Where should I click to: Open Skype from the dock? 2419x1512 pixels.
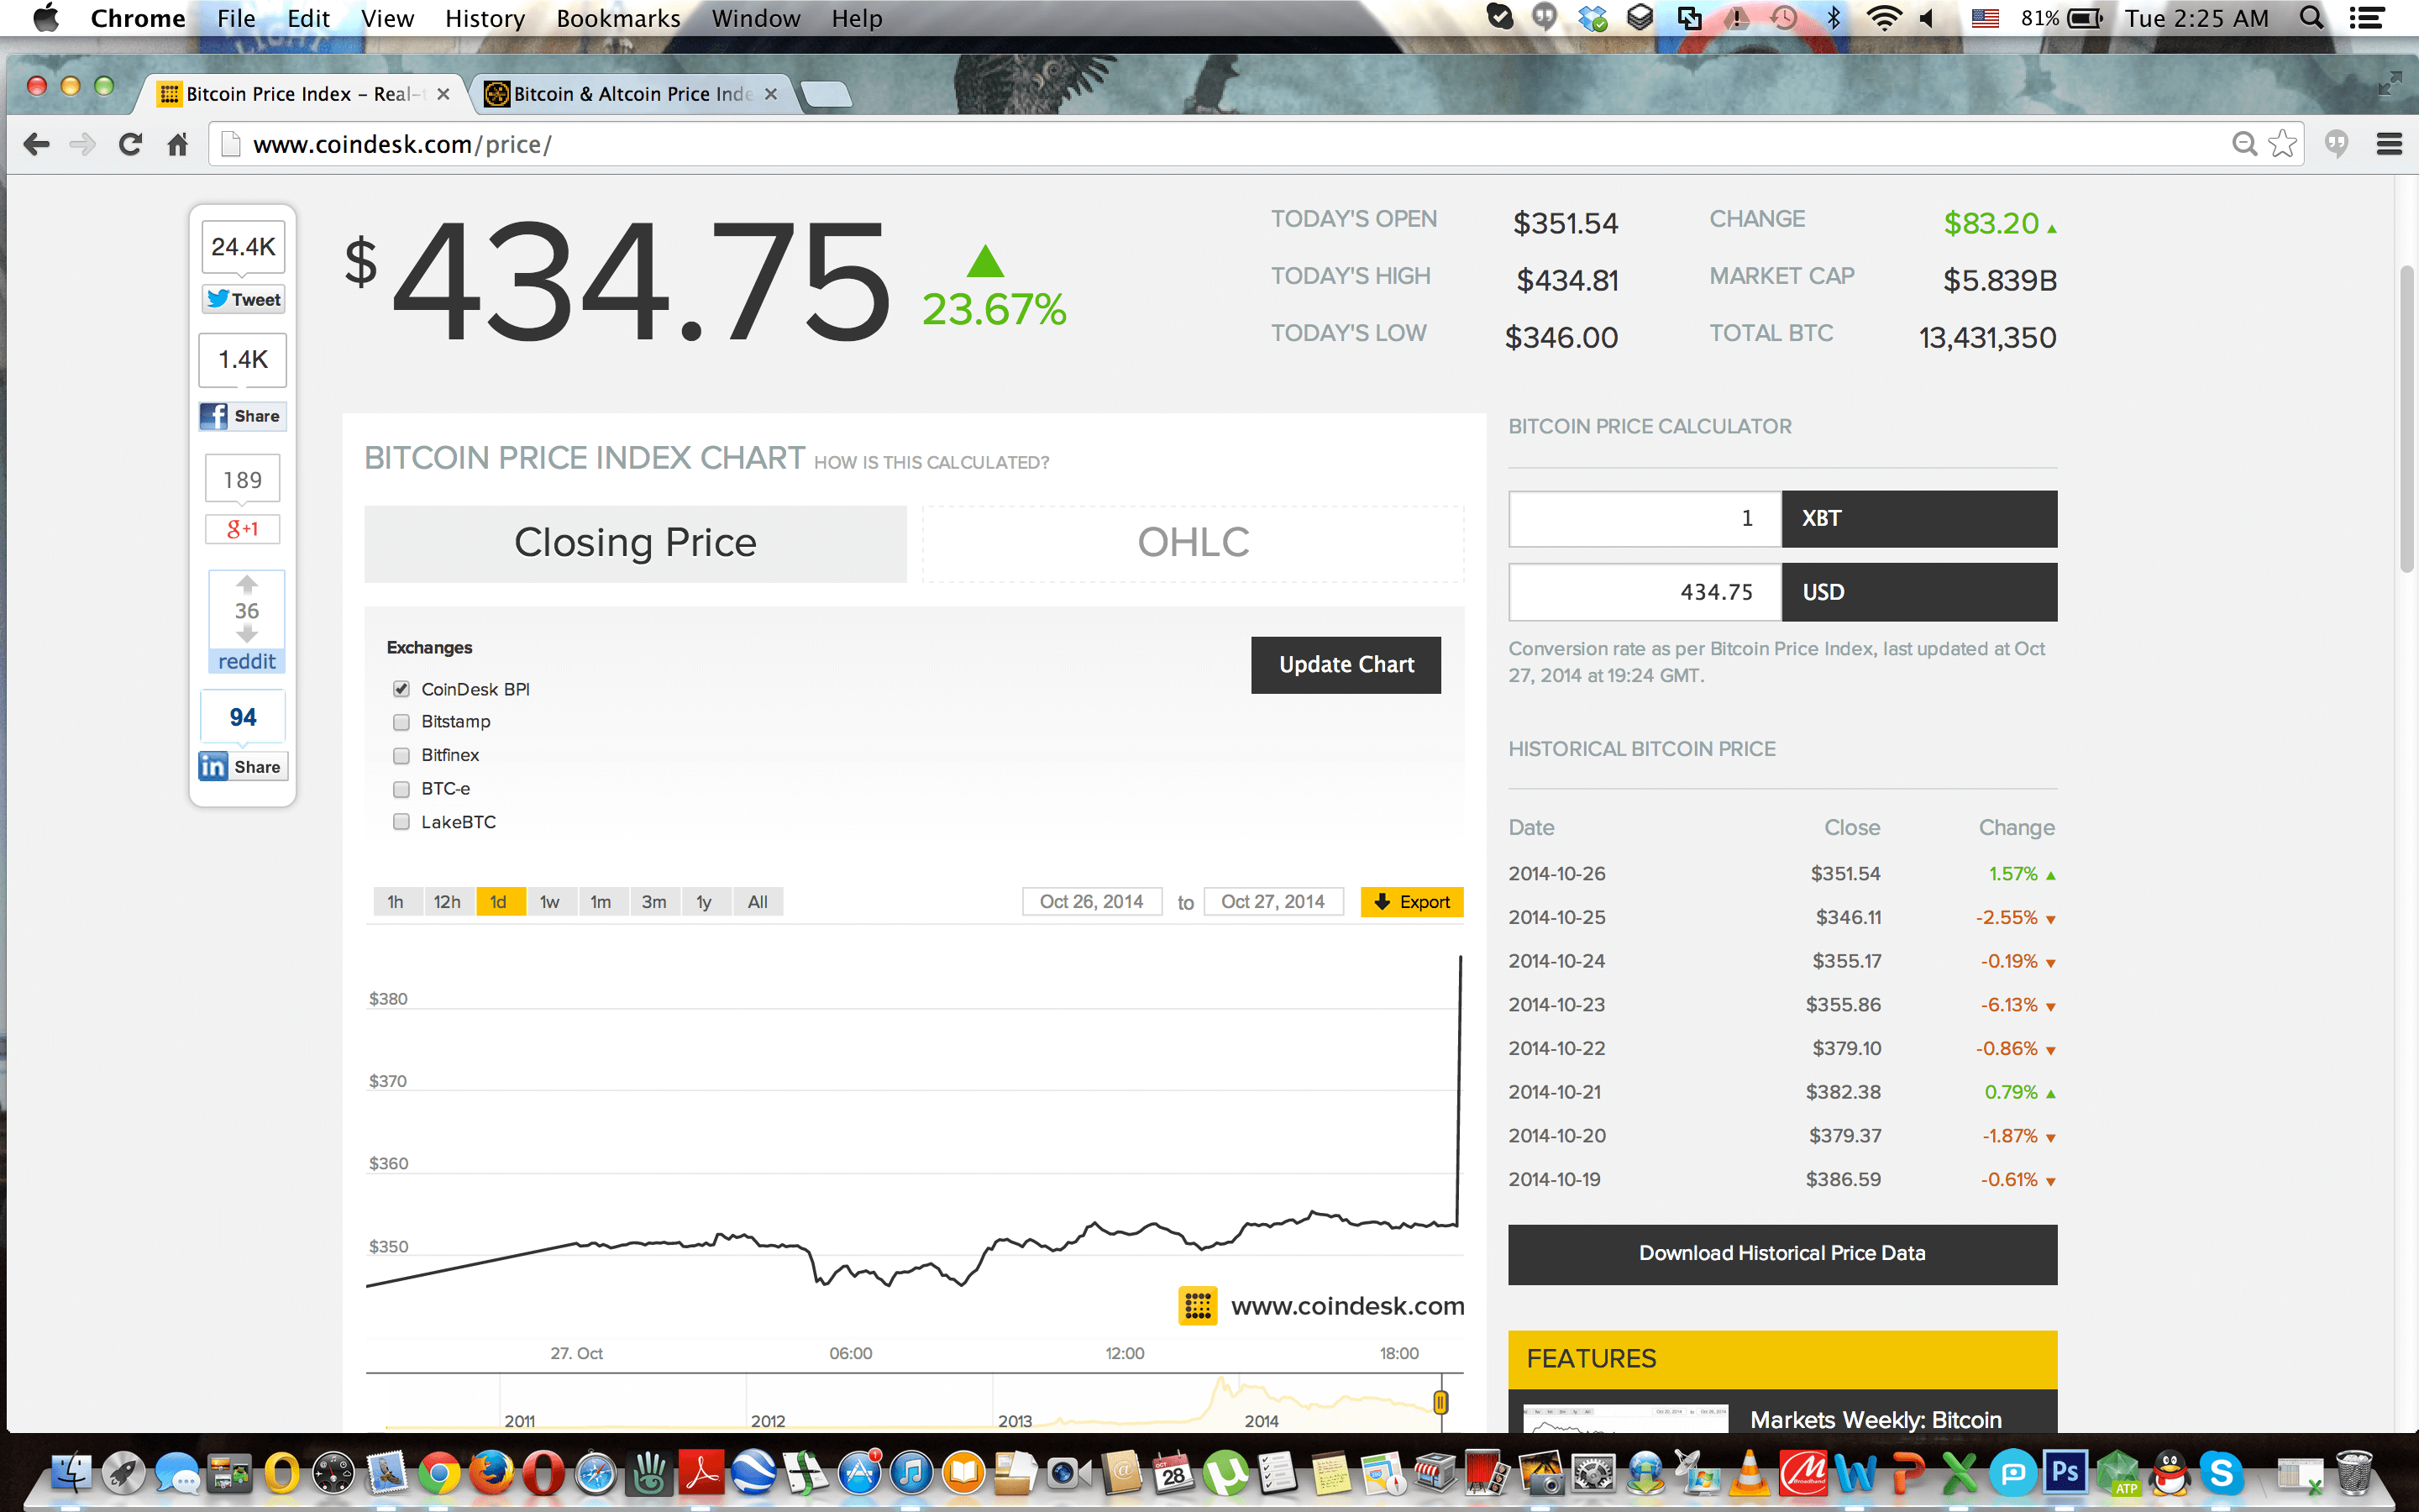pyautogui.click(x=2222, y=1473)
